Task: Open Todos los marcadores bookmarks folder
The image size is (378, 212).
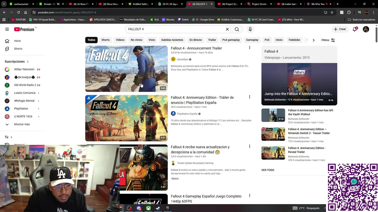Action: [361, 19]
